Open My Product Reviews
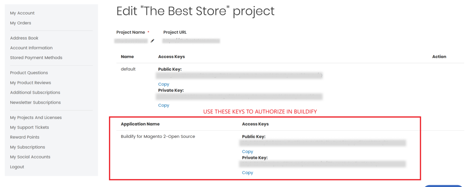 pyautogui.click(x=30, y=83)
